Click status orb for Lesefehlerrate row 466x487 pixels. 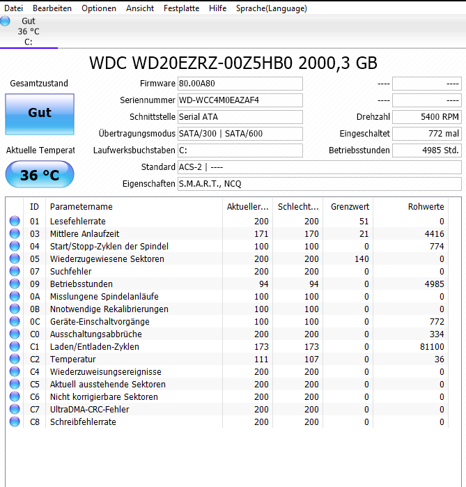15,221
